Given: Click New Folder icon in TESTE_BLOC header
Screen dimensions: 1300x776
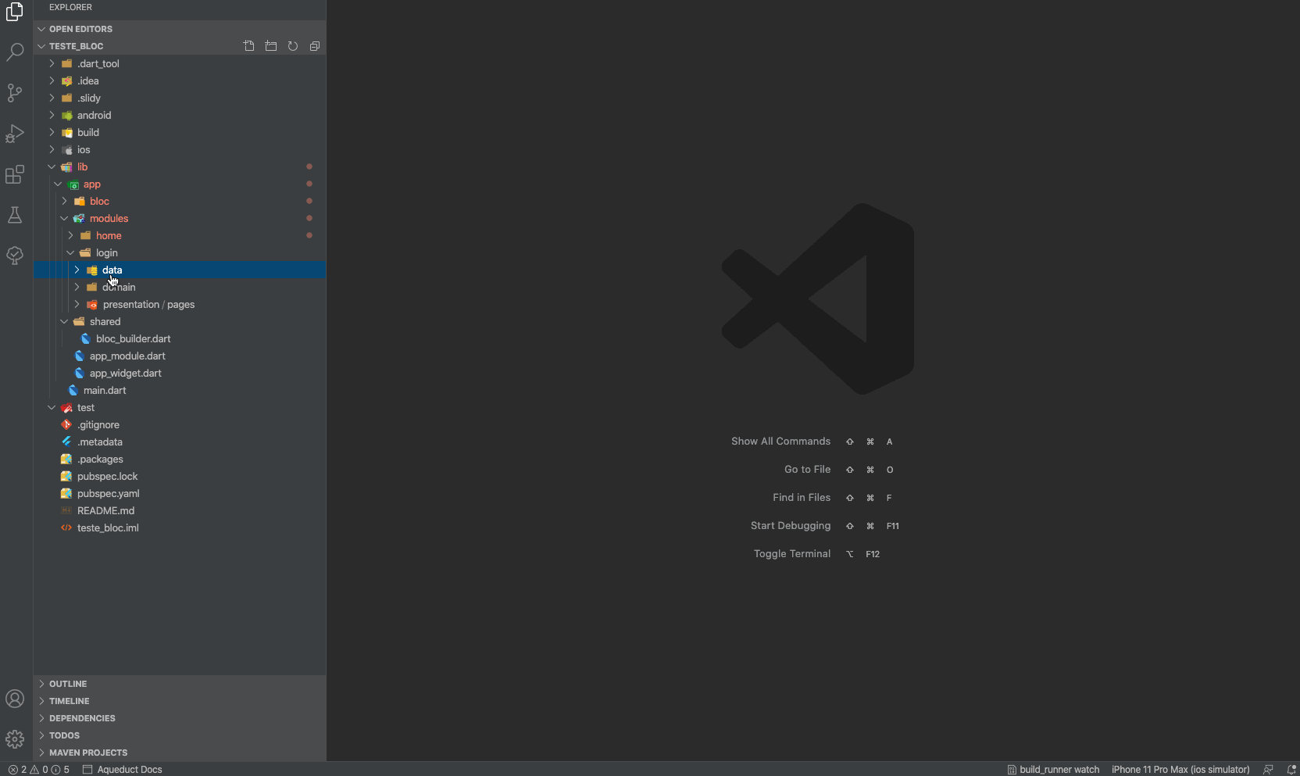Looking at the screenshot, I should 271,46.
